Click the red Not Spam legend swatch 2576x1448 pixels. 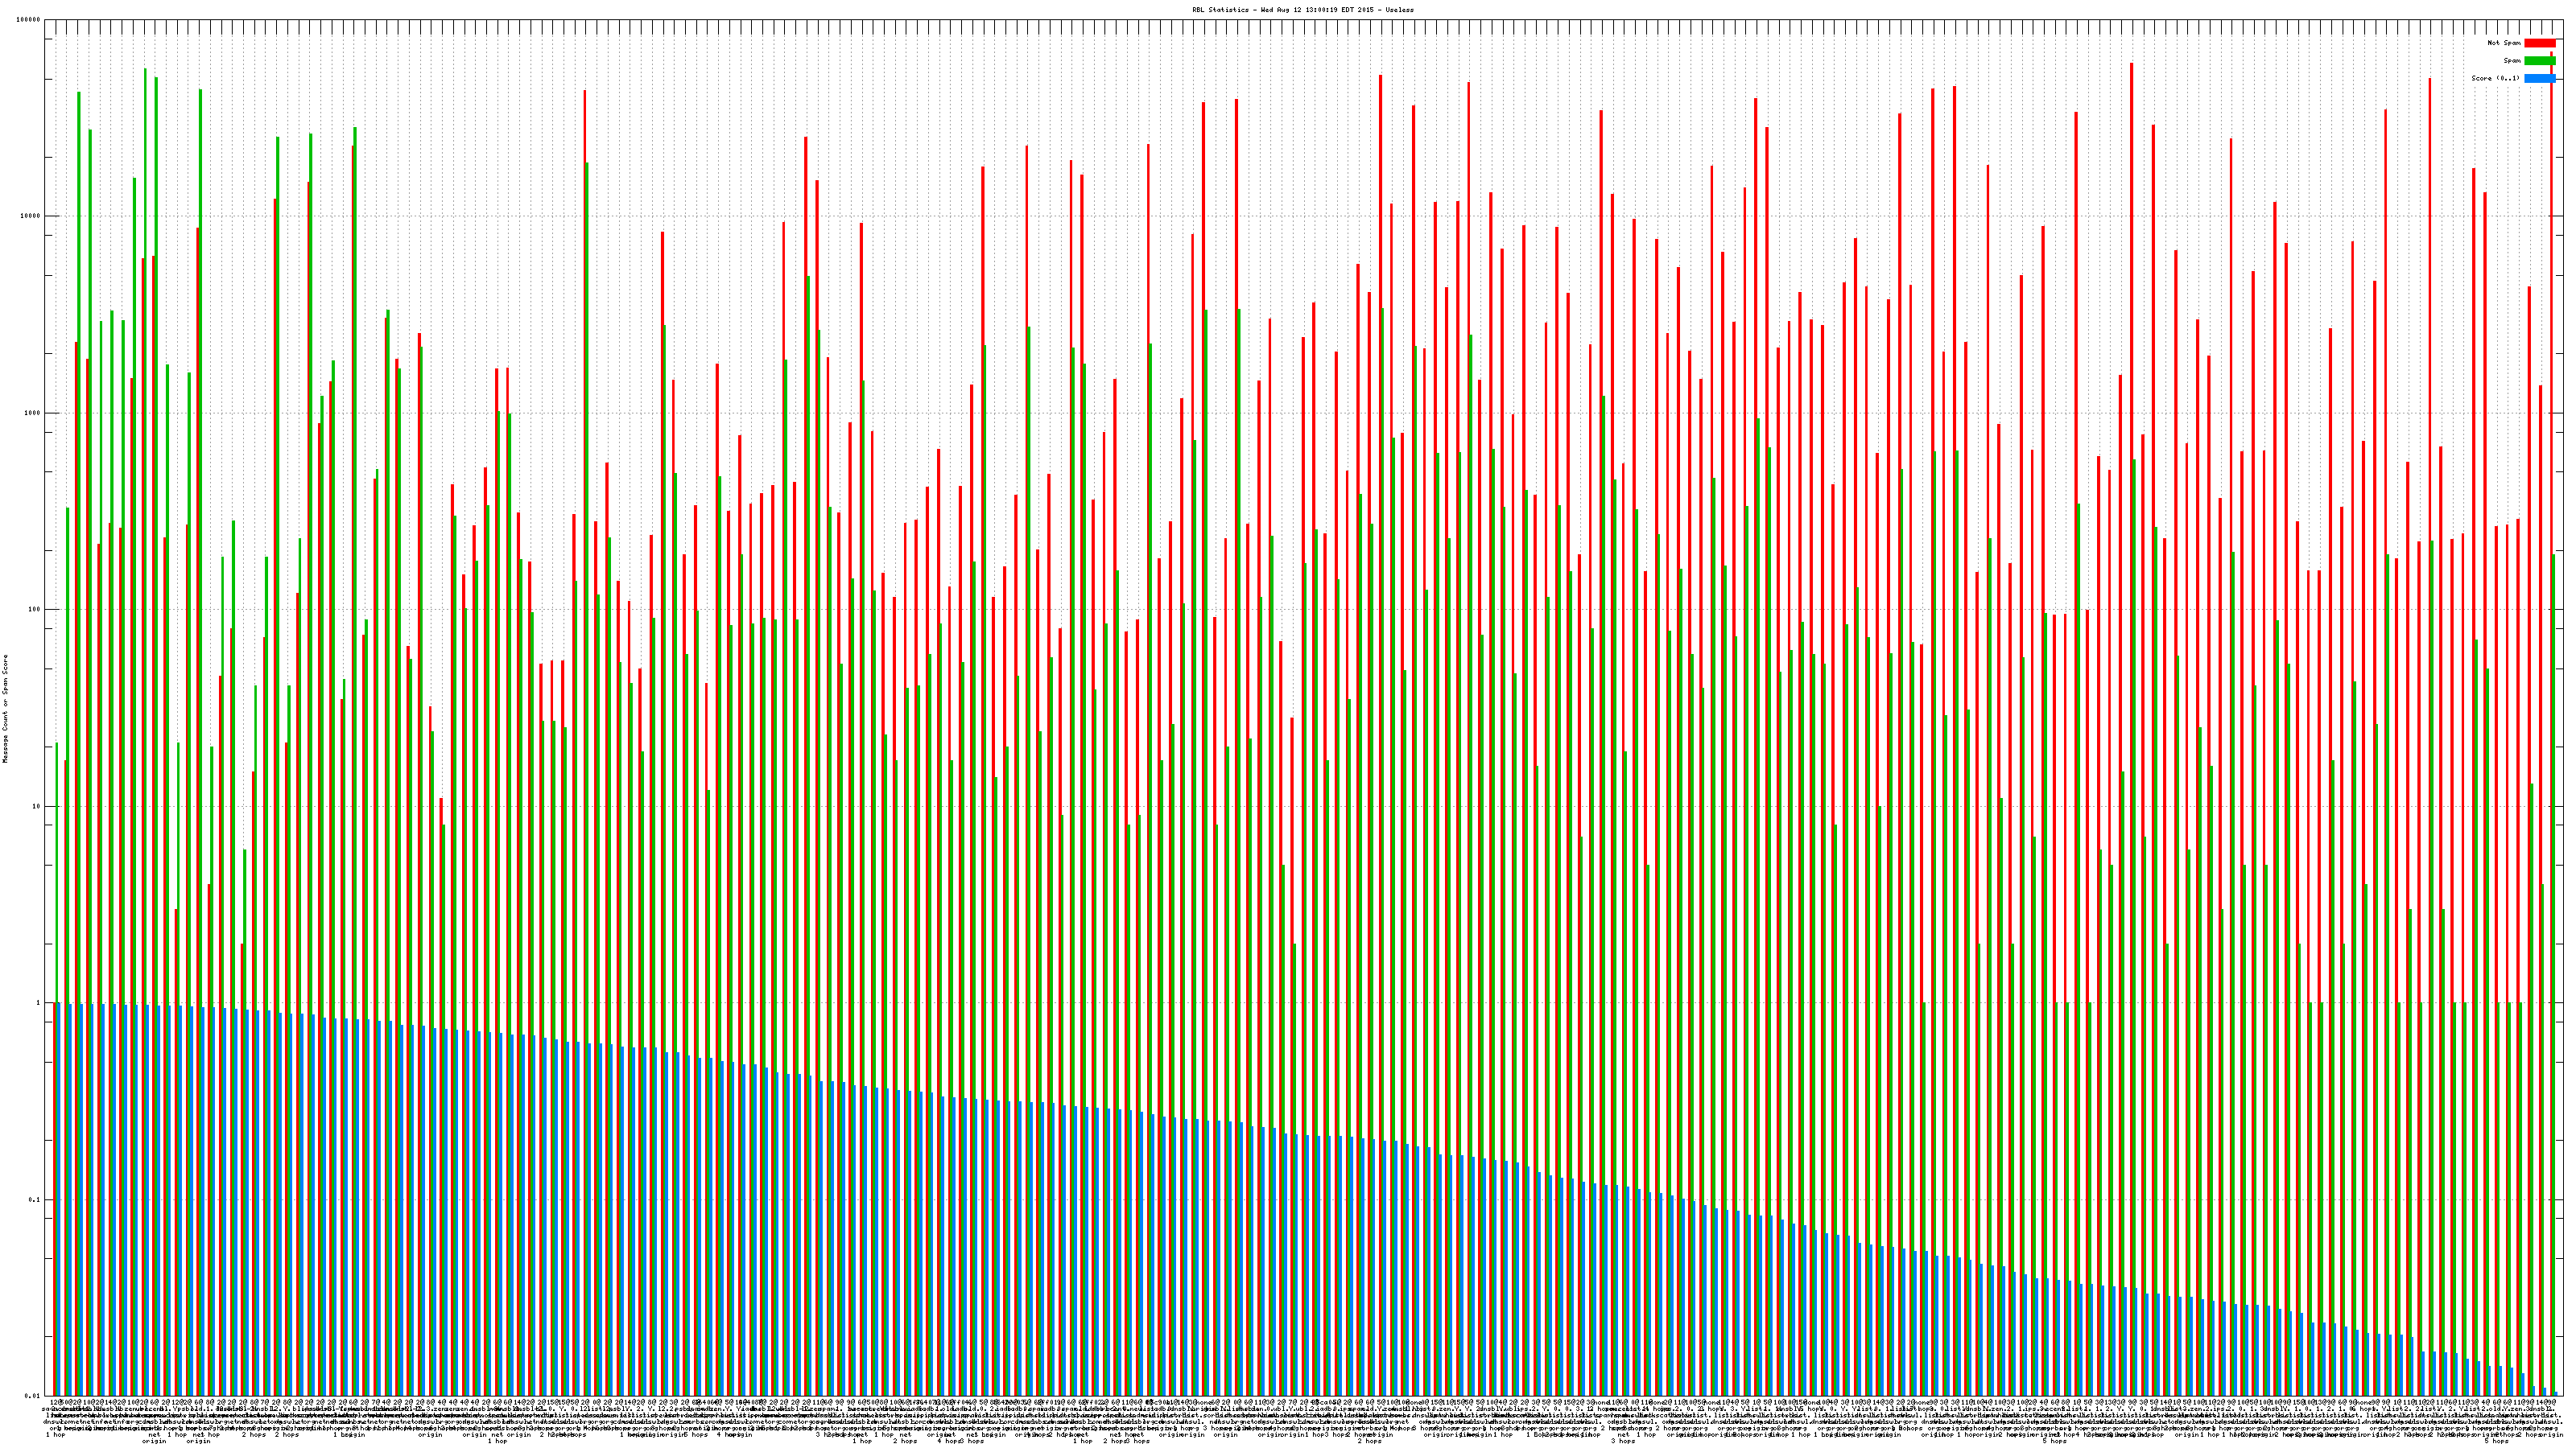click(2539, 43)
